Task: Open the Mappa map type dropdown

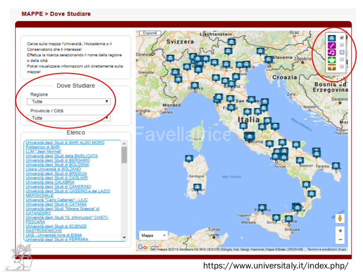Action: coord(153,235)
